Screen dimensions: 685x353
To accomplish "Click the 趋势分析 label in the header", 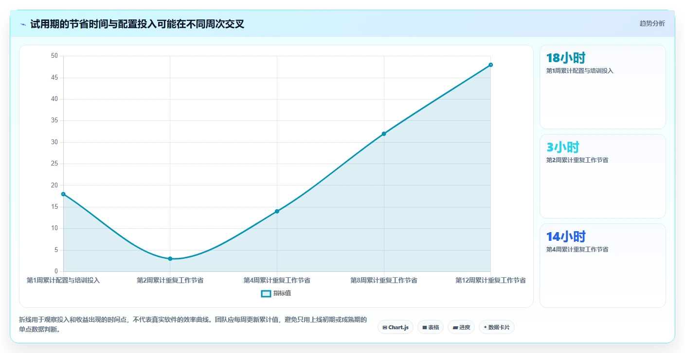I will pyautogui.click(x=652, y=23).
